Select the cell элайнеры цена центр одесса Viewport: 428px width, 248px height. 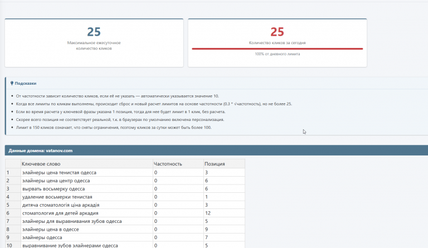(87, 181)
